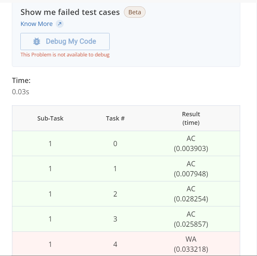The height and width of the screenshot is (256, 257).
Task: Click the Time: label
Action: (21, 81)
